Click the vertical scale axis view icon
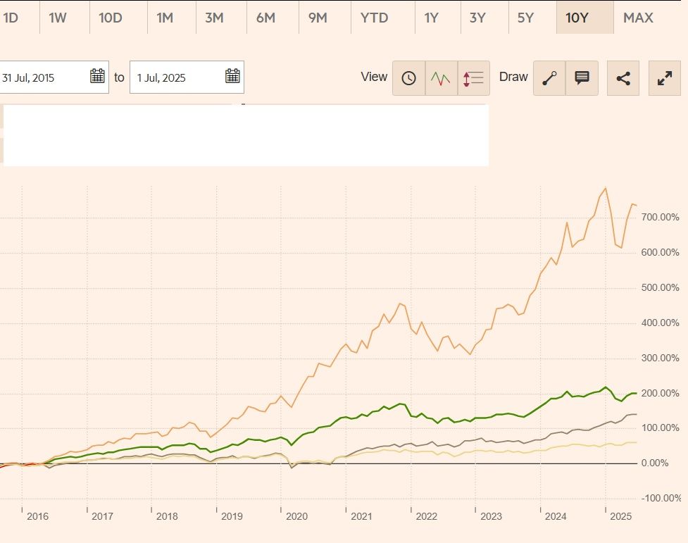The width and height of the screenshot is (688, 543). [x=473, y=78]
